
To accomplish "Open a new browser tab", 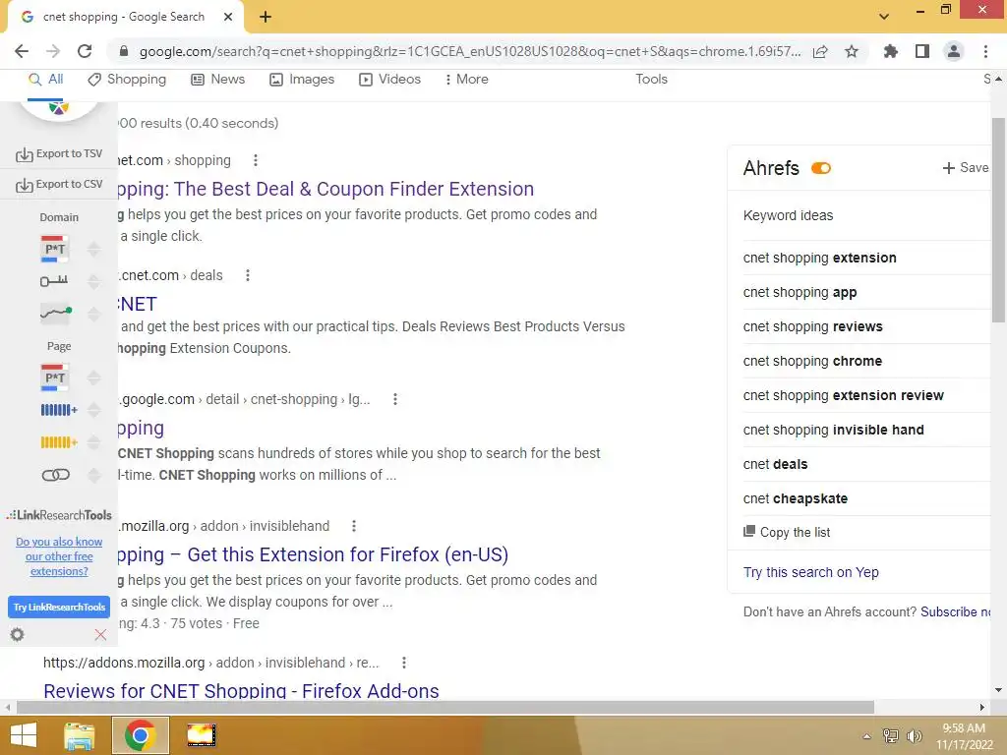I will (x=266, y=17).
